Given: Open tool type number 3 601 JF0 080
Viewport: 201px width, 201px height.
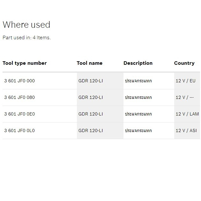Looking at the screenshot, I should coord(19,98).
